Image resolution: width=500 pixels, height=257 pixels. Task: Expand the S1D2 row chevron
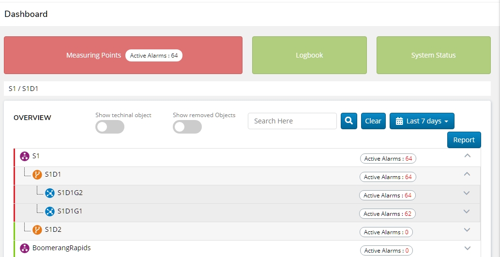coord(467,230)
